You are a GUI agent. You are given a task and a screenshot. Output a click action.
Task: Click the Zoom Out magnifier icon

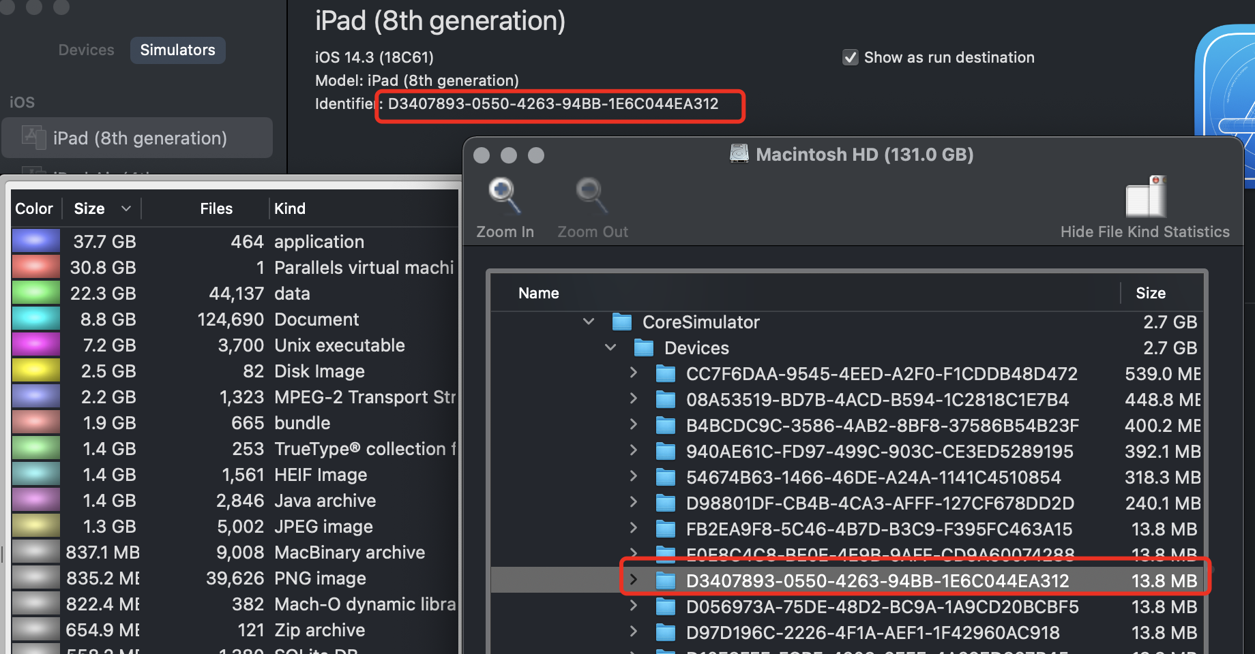point(592,196)
